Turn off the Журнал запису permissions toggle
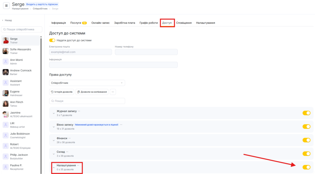Screen dimensions: 315x174 point(306,113)
